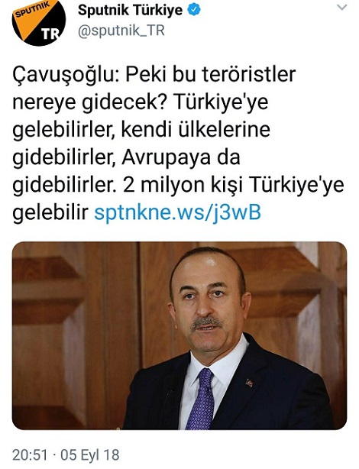The width and height of the screenshot is (359, 469).
Task: Click the tweet's last word 'gelebilir' before the link
Action: point(50,212)
